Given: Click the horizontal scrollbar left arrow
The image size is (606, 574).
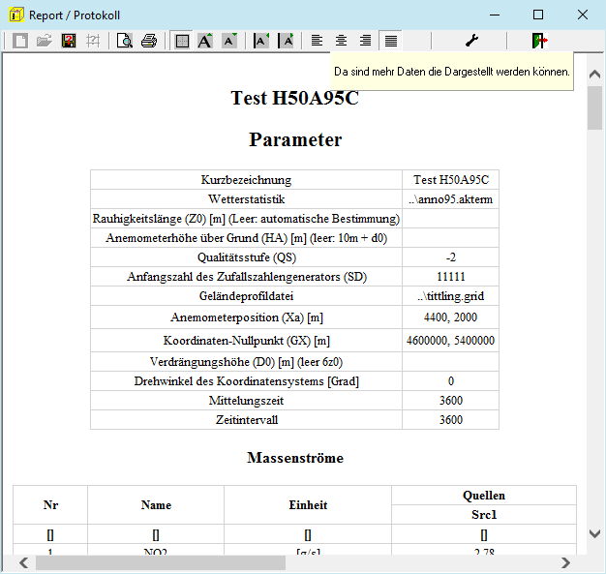Looking at the screenshot, I should point(23,562).
